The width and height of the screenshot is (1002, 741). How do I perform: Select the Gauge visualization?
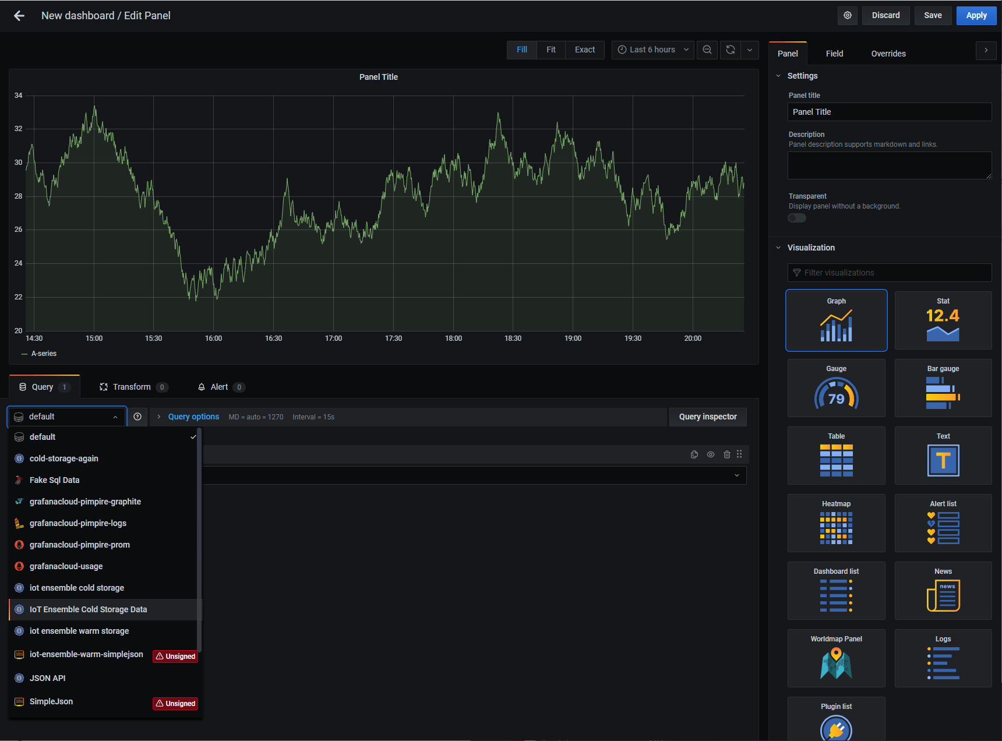[837, 388]
